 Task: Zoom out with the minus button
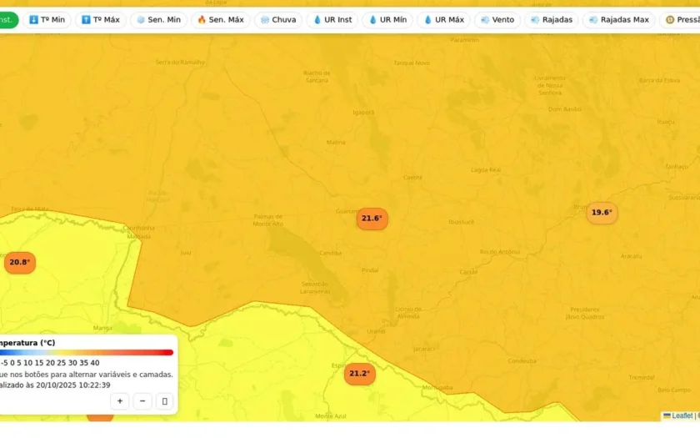point(142,401)
